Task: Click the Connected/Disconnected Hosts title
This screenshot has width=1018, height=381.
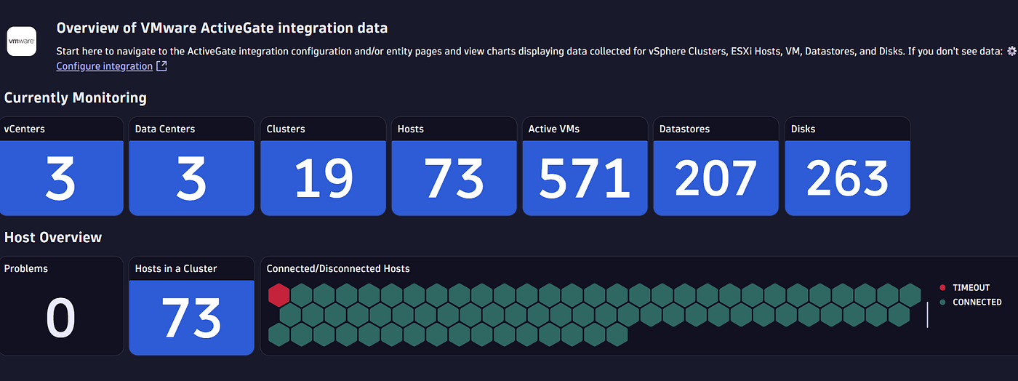Action: point(338,268)
